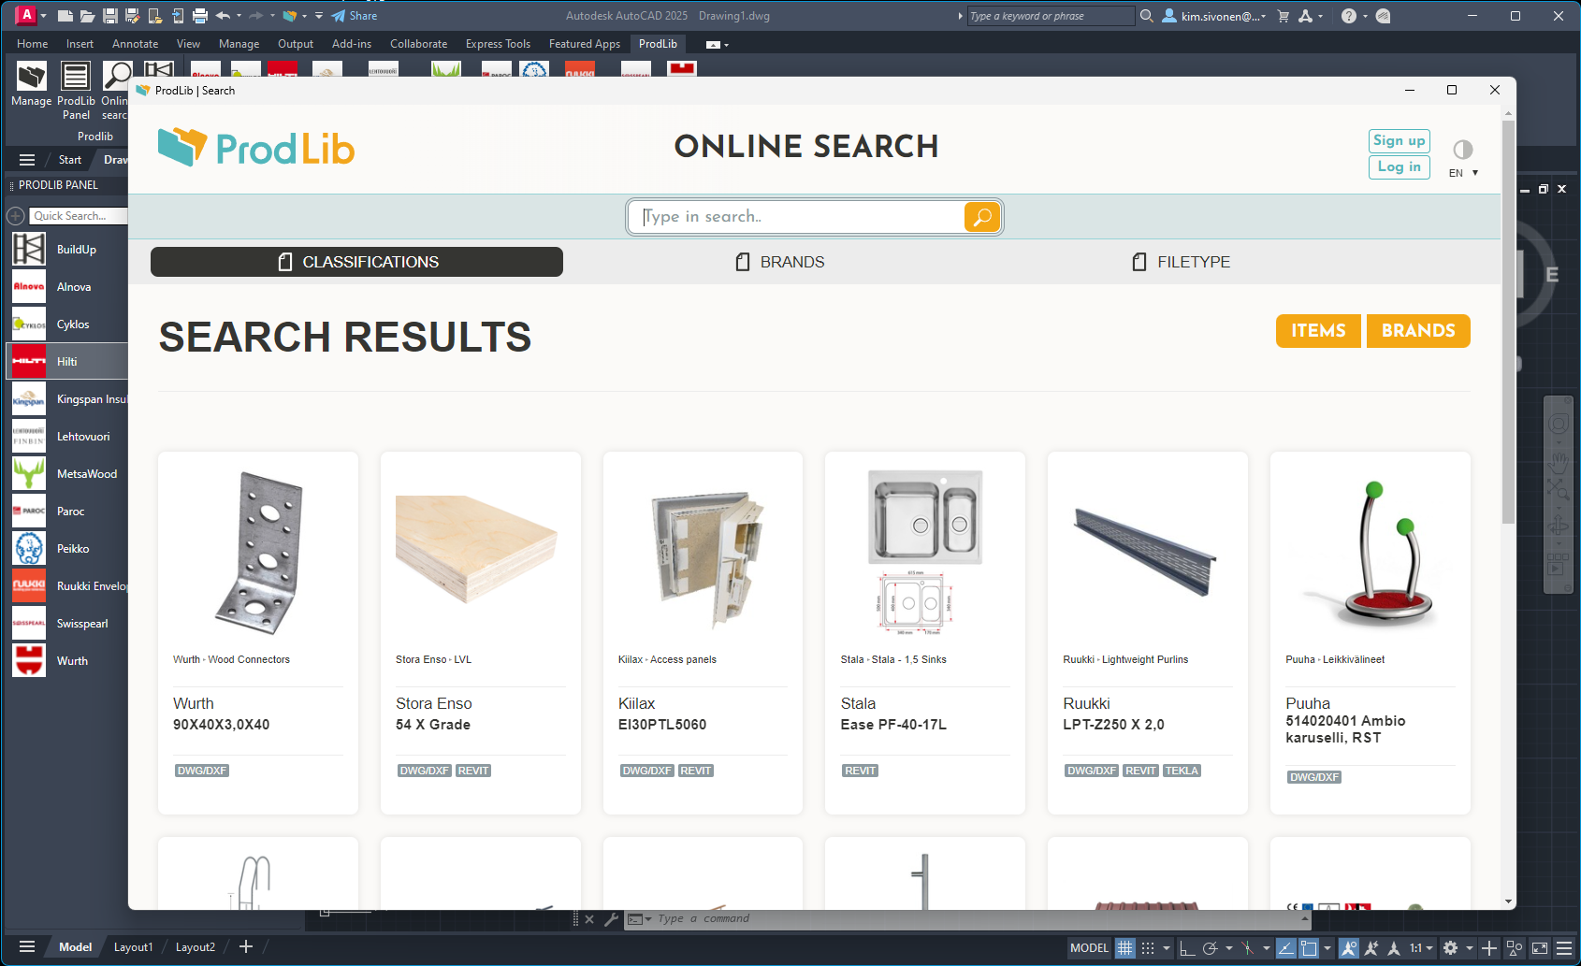
Task: Open the Help question mark icon
Action: [x=1348, y=16]
